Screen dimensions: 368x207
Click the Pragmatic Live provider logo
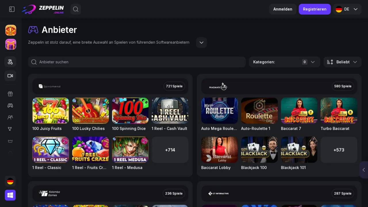(218, 86)
